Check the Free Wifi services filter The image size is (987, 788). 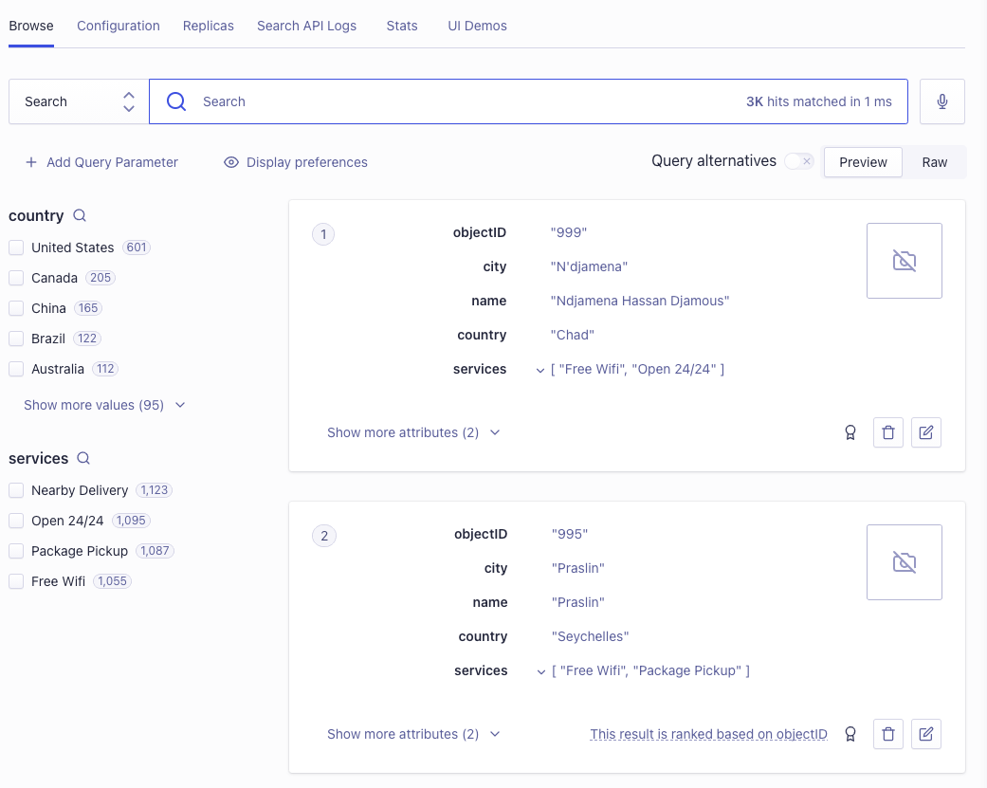click(x=16, y=581)
